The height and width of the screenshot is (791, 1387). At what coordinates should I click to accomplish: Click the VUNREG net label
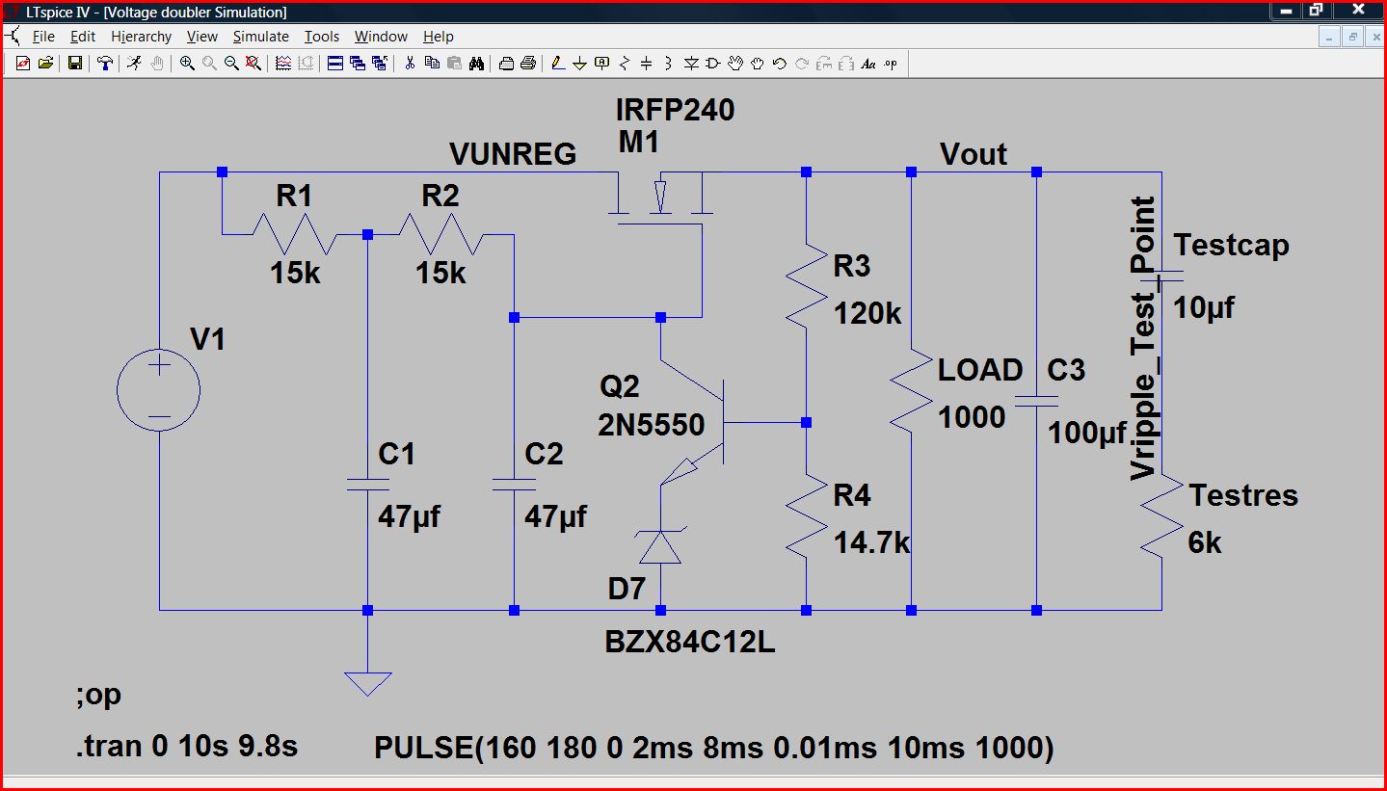[513, 154]
